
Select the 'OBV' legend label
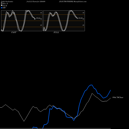coord(4,8)
